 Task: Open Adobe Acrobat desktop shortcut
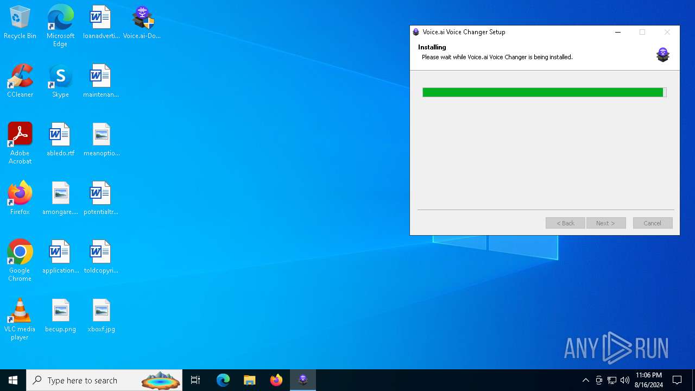tap(20, 143)
